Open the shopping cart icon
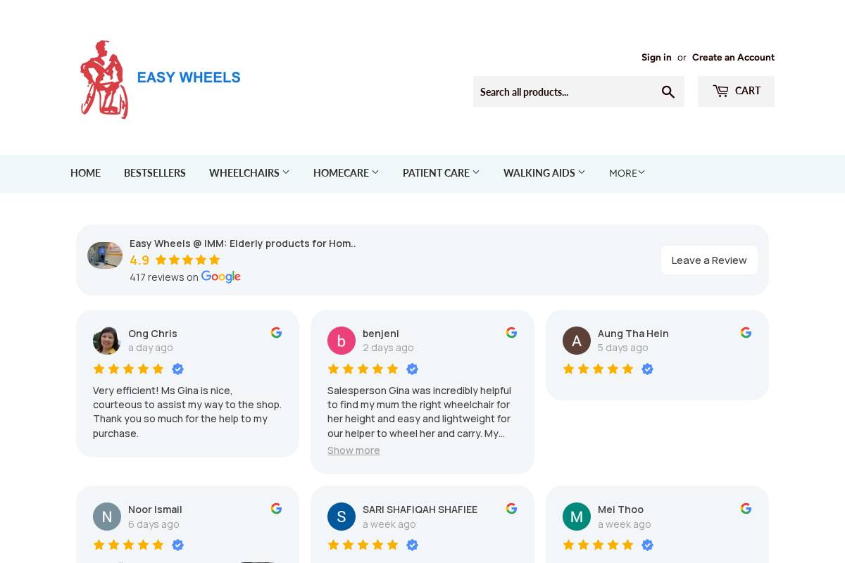The image size is (845, 563). (x=721, y=90)
